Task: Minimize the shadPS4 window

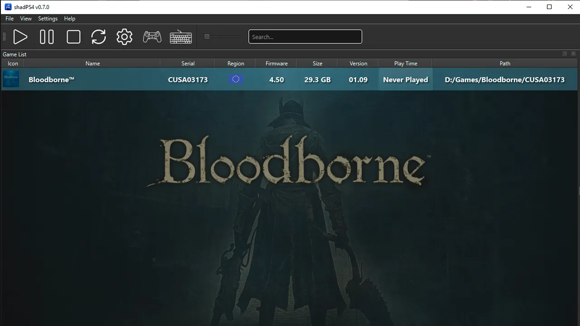Action: click(x=528, y=7)
